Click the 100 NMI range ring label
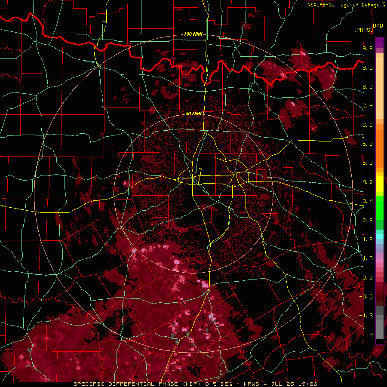 click(193, 34)
